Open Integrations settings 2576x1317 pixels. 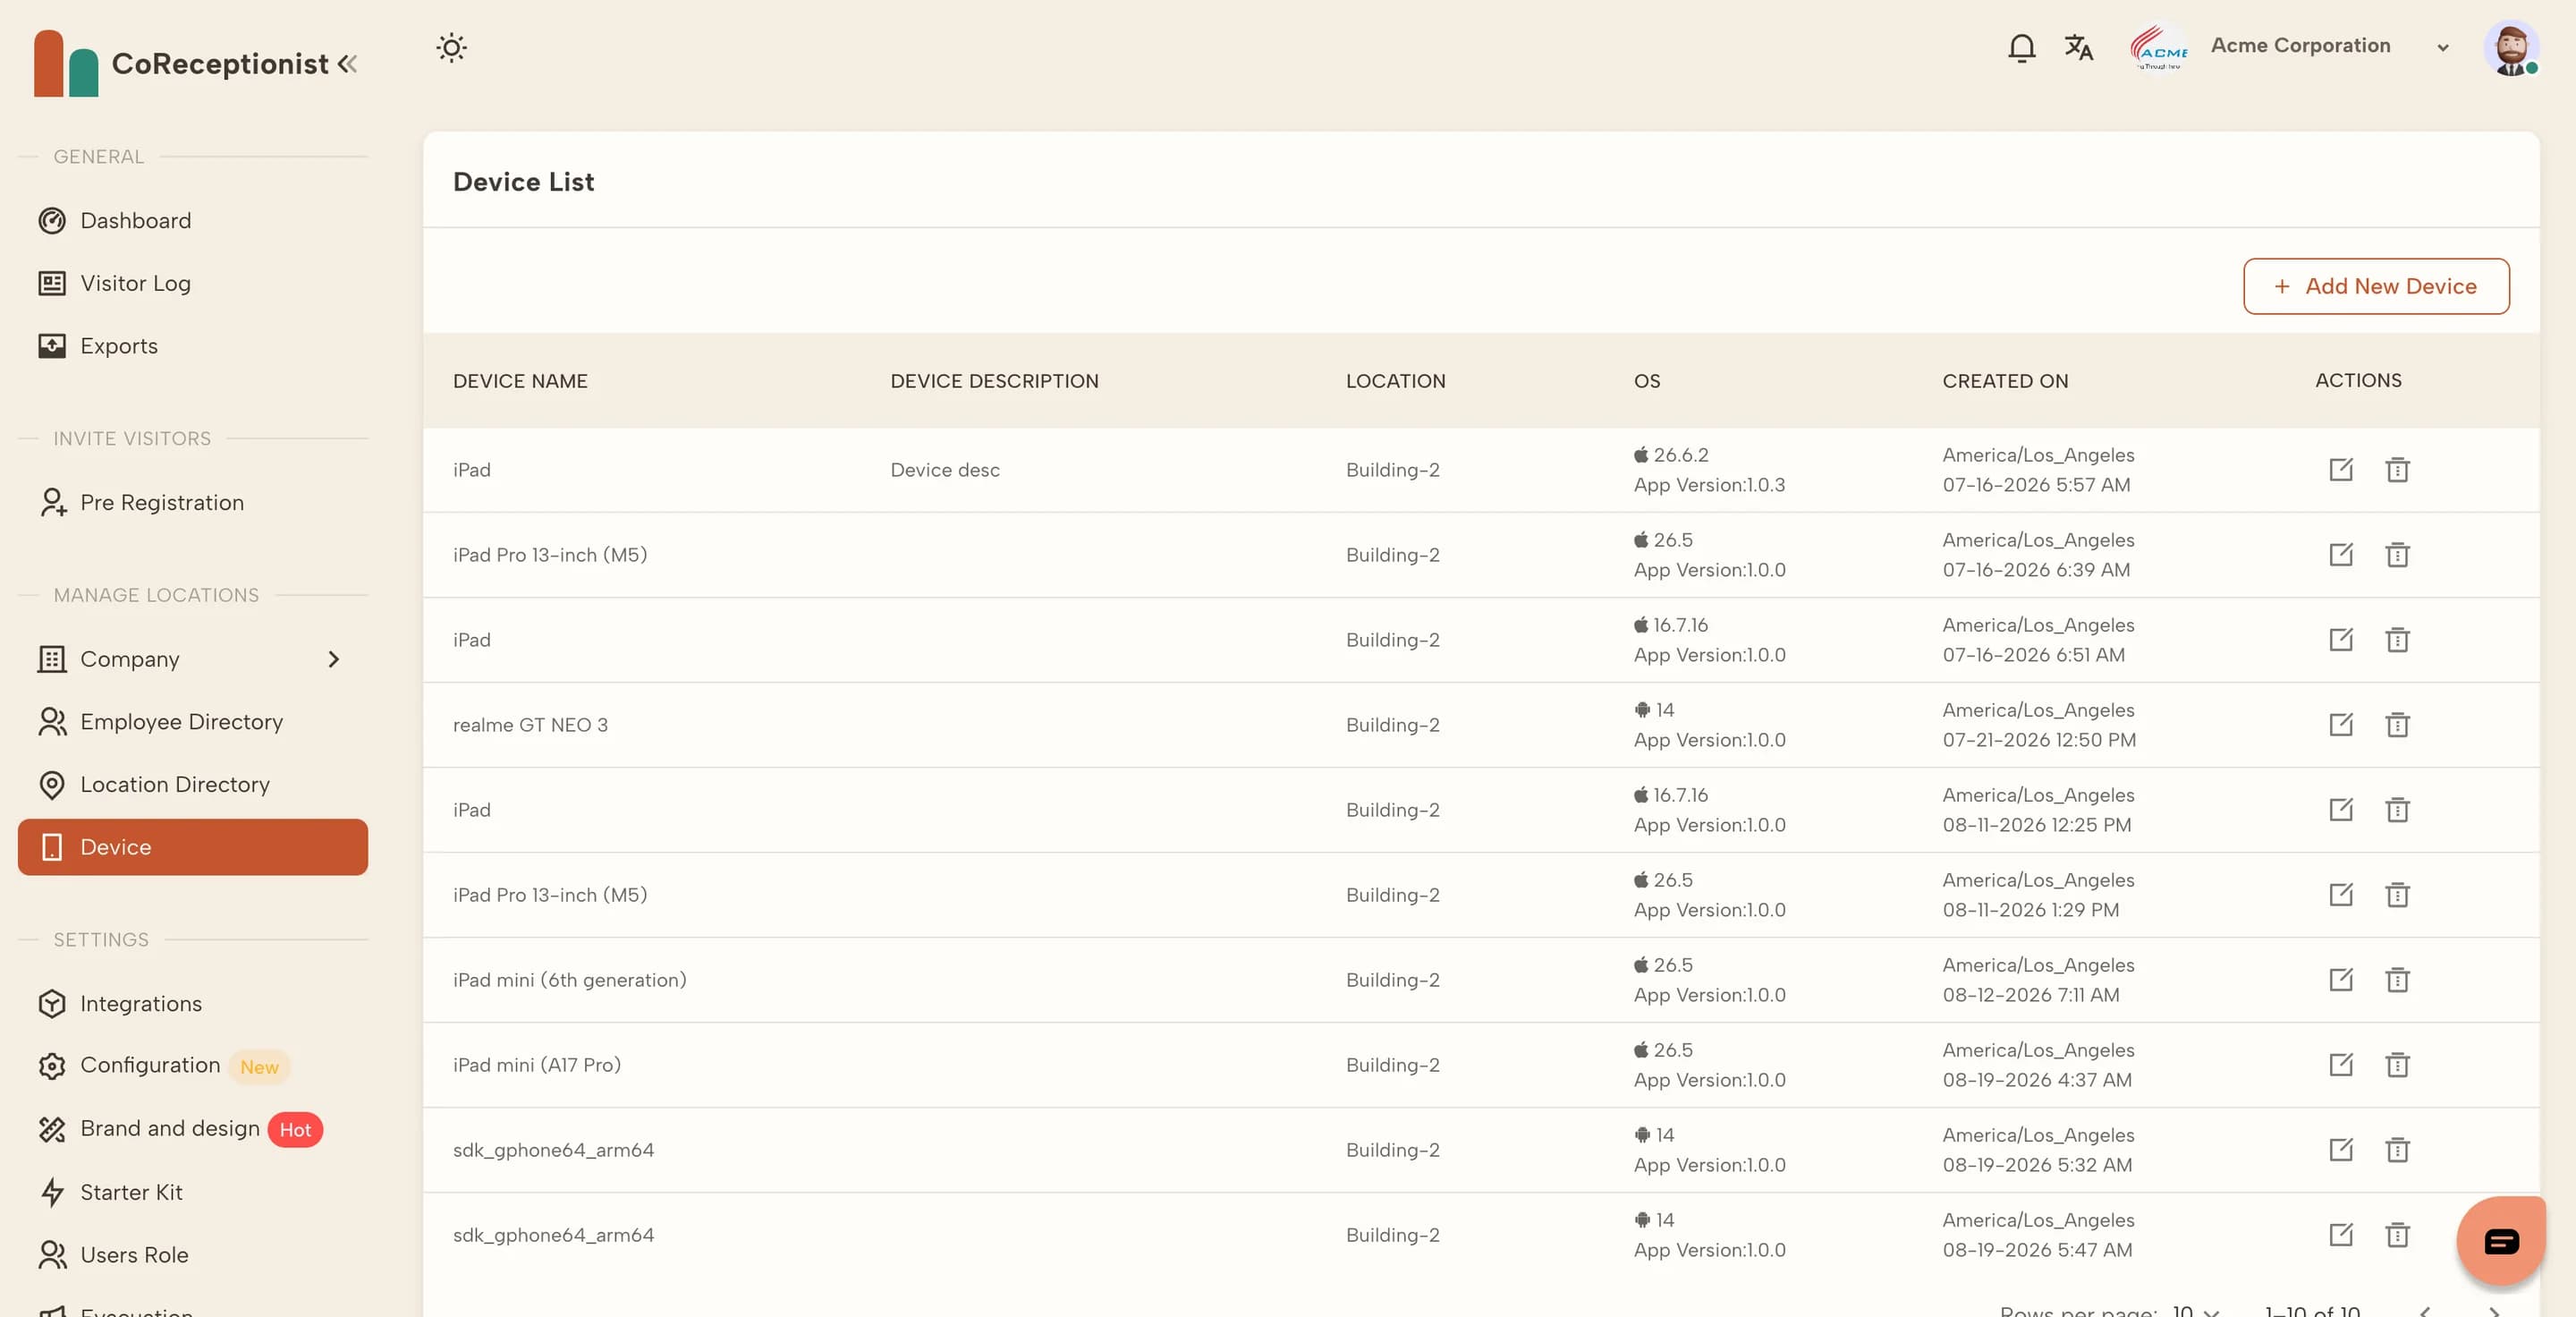[x=193, y=1003]
